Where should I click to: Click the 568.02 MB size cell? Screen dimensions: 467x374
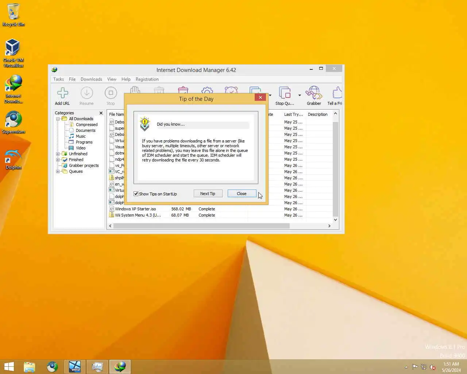(181, 209)
